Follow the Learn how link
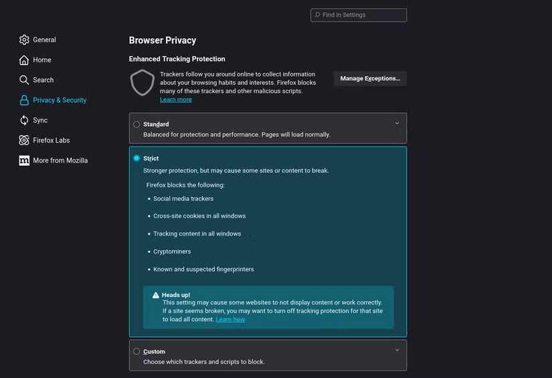552x378 pixels. 230,320
